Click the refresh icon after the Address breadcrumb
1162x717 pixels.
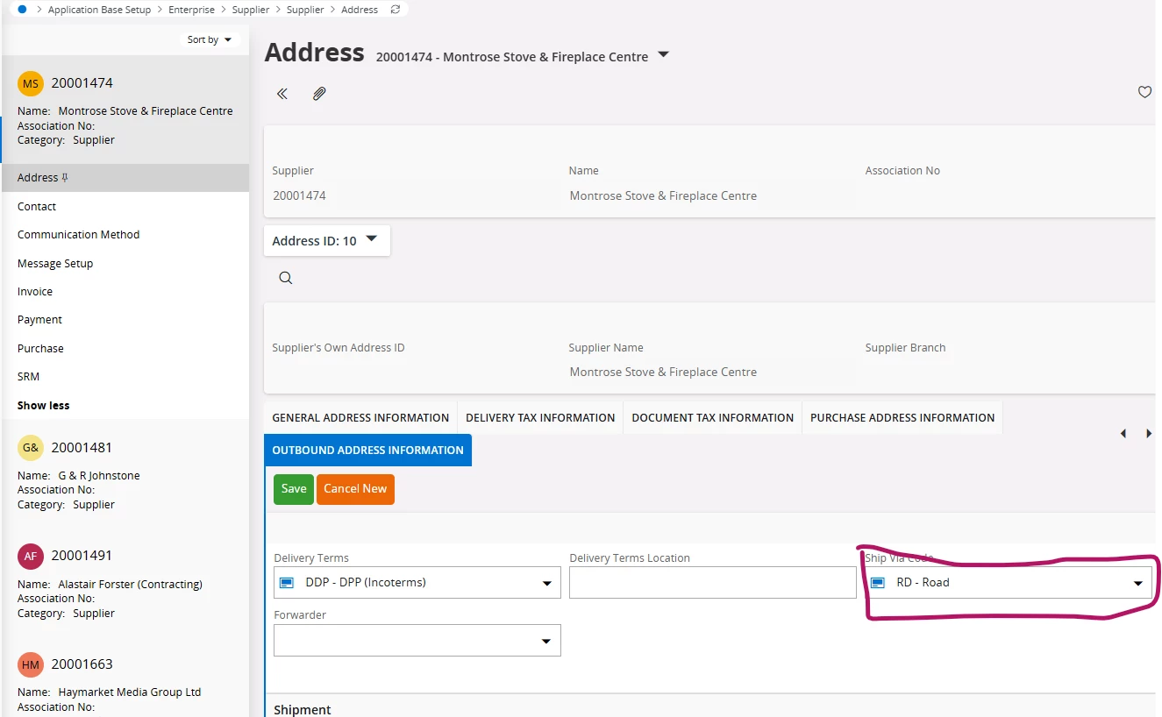coord(396,10)
